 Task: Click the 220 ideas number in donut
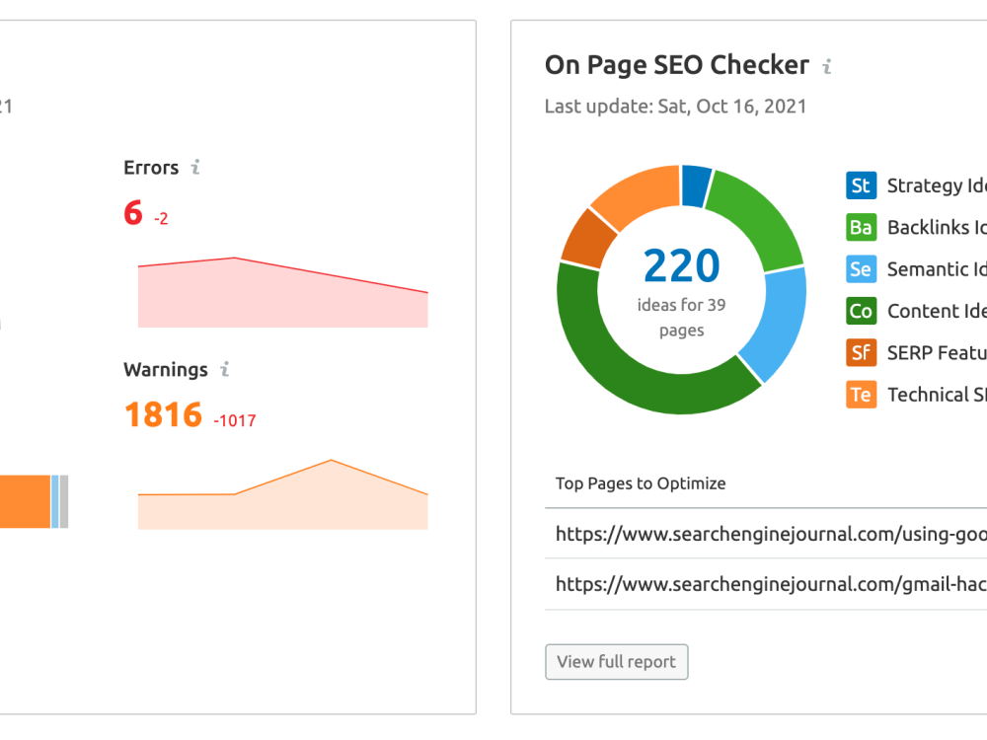(681, 265)
